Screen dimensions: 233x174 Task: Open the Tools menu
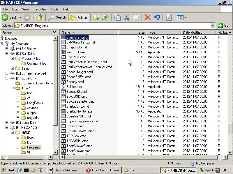(54, 9)
